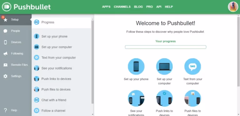Select the Setup star icon
Viewport: 240px width, 116px height.
coord(6,20)
